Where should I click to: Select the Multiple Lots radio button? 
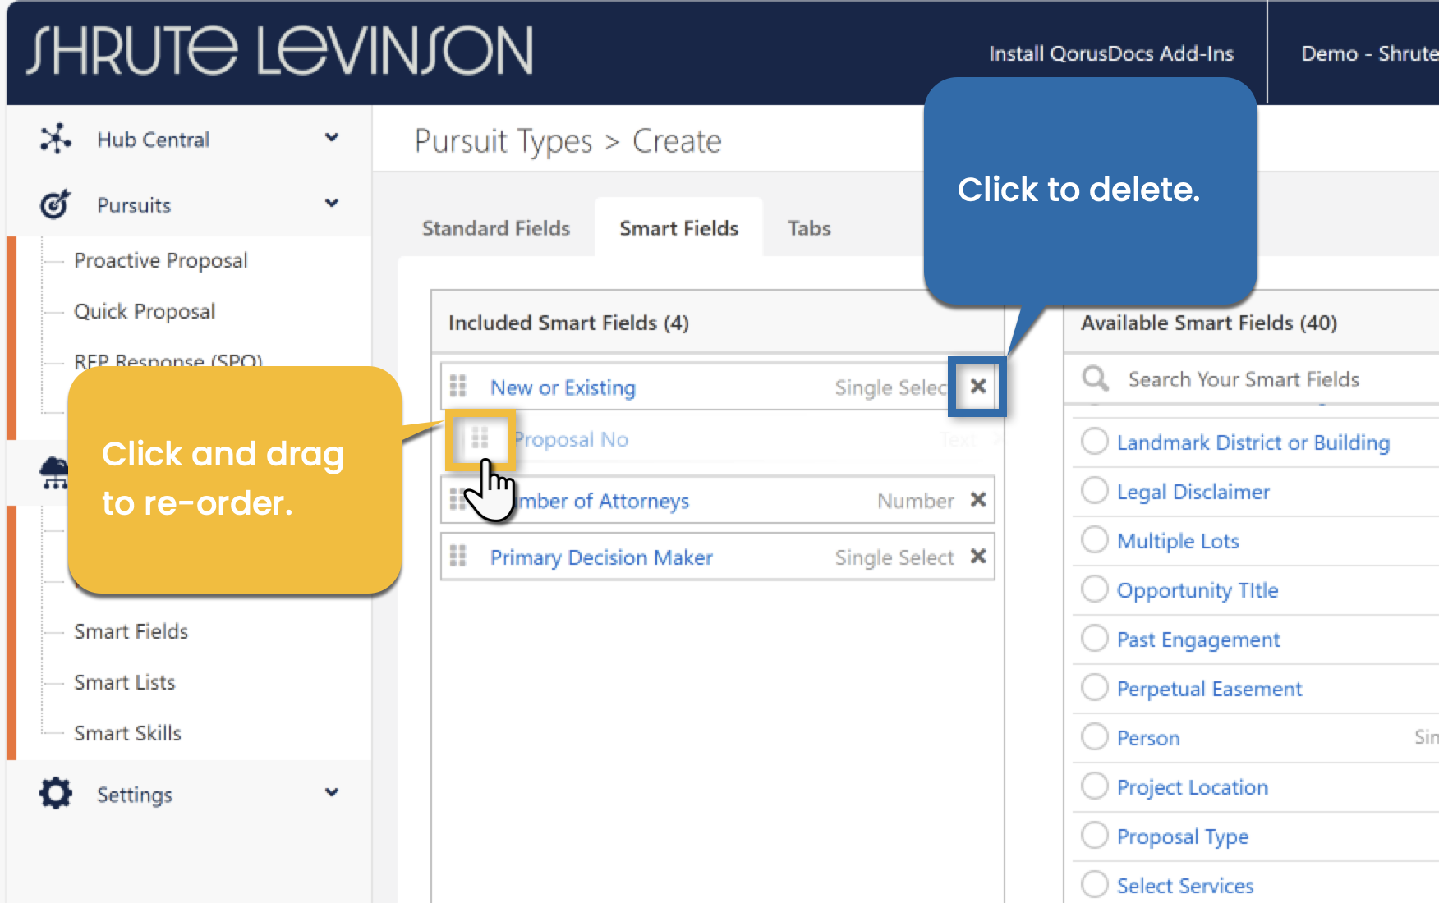point(1094,540)
